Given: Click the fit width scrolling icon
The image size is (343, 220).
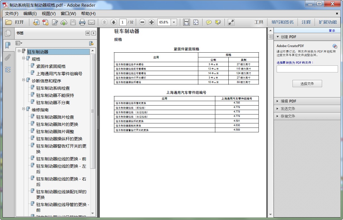Looking at the screenshot, I should pos(186,22).
